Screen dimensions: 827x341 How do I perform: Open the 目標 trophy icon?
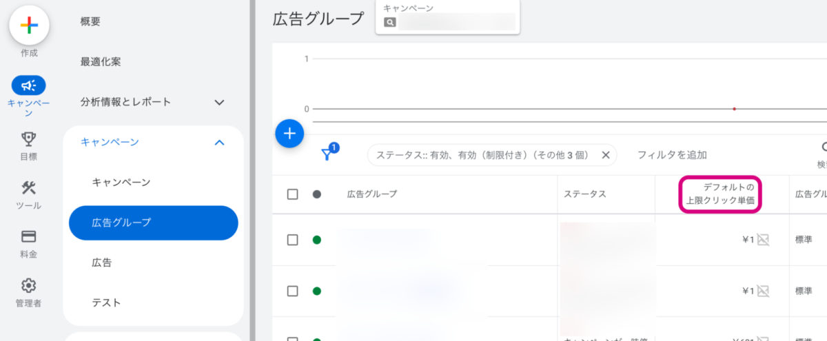coord(29,139)
